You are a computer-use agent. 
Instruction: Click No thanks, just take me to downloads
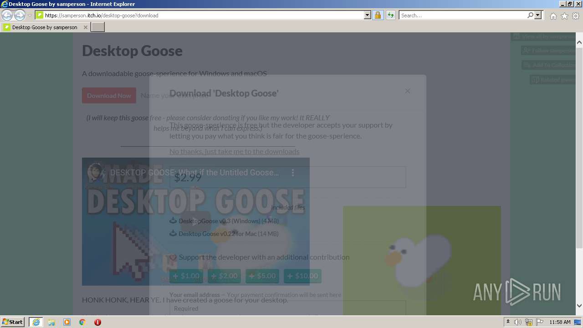click(x=235, y=151)
